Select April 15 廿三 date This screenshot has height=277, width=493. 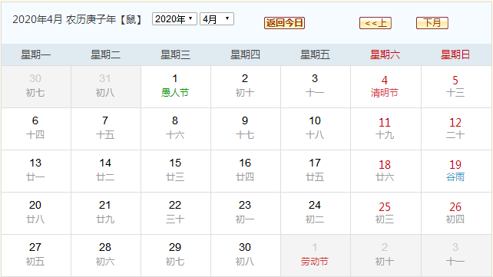[x=175, y=171]
